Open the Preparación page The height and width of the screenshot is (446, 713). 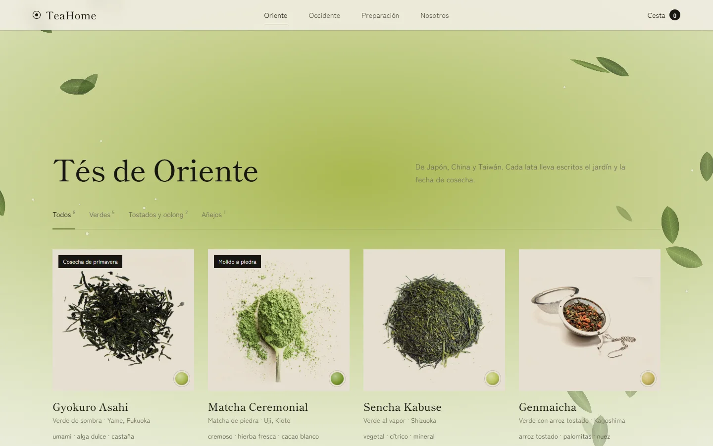pos(380,15)
